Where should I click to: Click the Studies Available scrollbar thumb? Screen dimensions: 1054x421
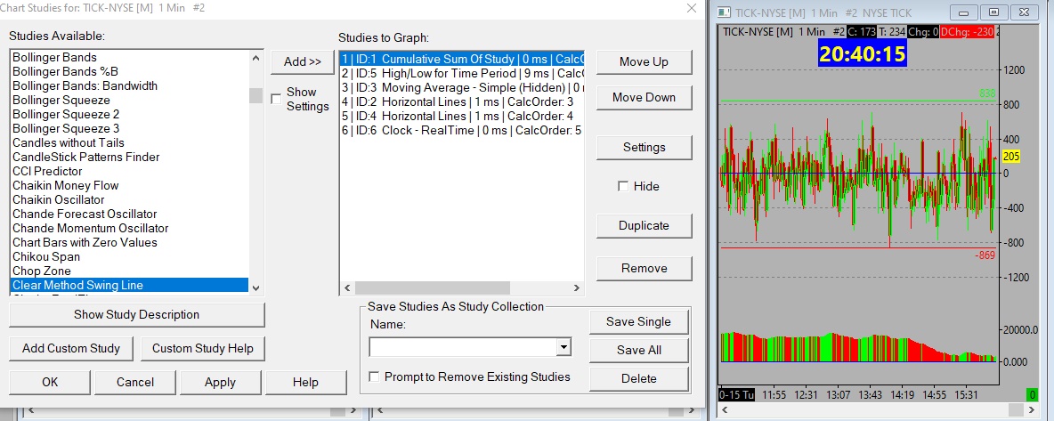tap(255, 95)
